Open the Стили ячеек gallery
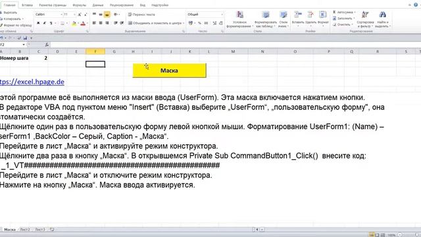Image resolution: width=421 pixels, height=237 pixels. point(284,19)
